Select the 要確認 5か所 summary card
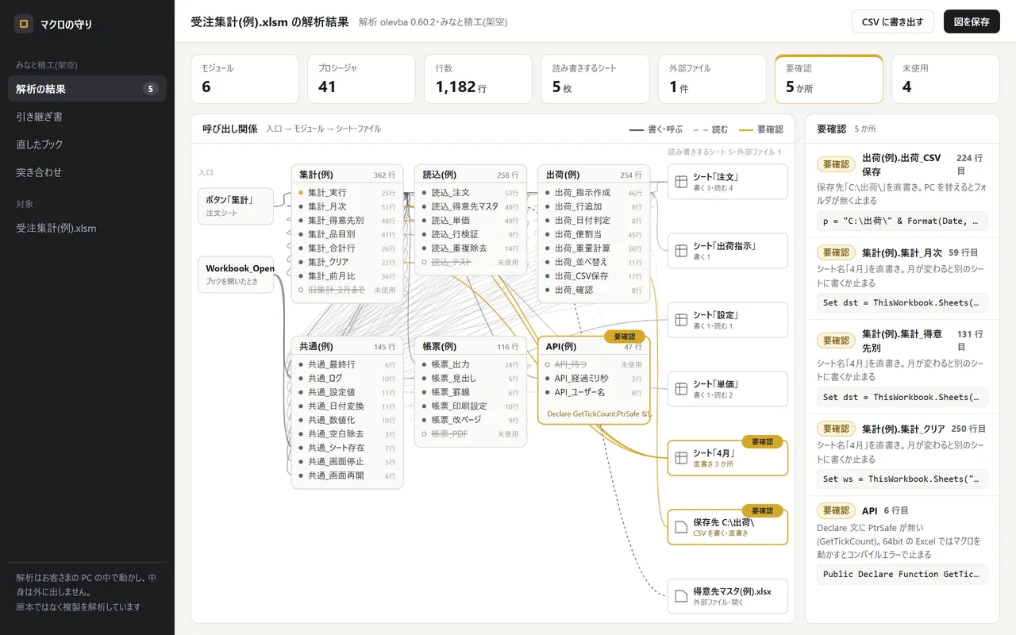The height and width of the screenshot is (635, 1016). (829, 79)
